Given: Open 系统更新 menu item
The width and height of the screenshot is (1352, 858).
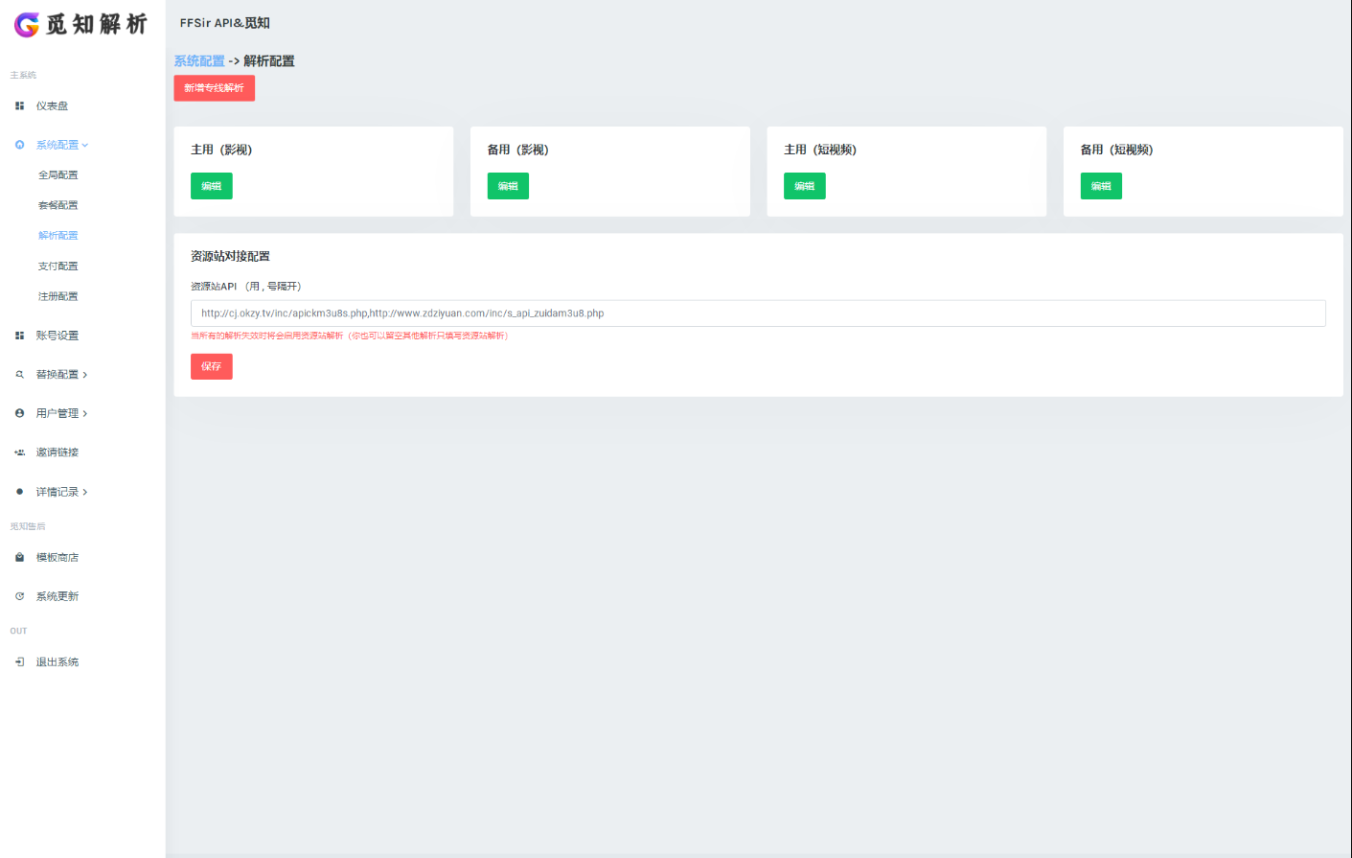Looking at the screenshot, I should [57, 596].
